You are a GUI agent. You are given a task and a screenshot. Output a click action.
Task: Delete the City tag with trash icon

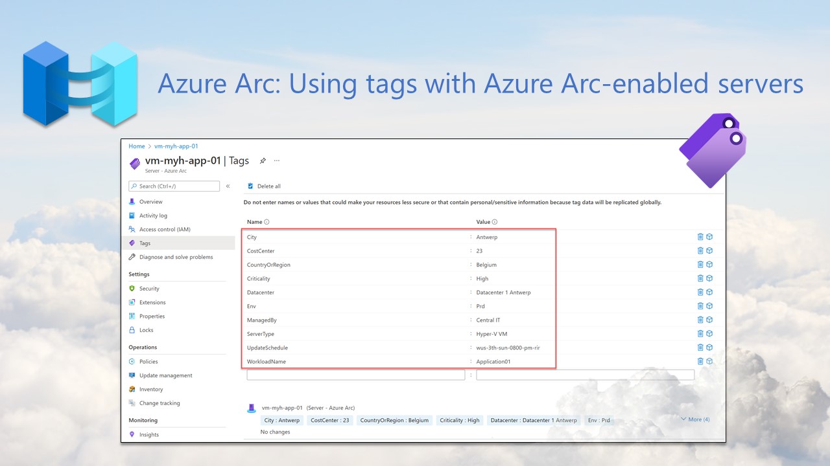coord(700,236)
